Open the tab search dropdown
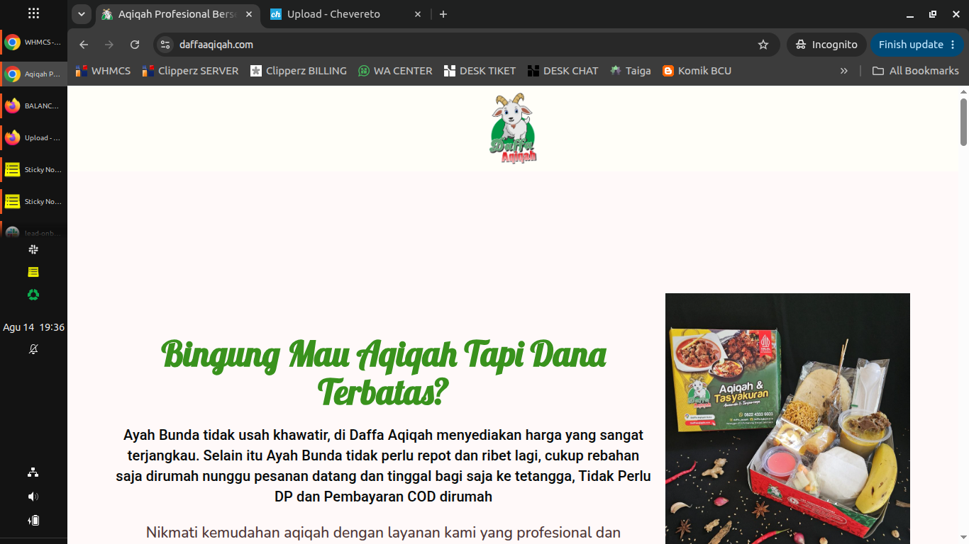The width and height of the screenshot is (969, 544). tap(81, 14)
